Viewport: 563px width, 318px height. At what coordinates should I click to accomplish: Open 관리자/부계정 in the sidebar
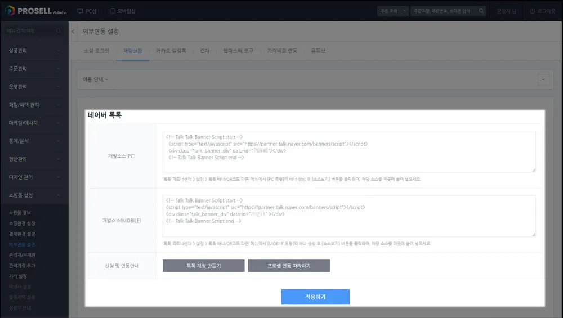[23, 255]
